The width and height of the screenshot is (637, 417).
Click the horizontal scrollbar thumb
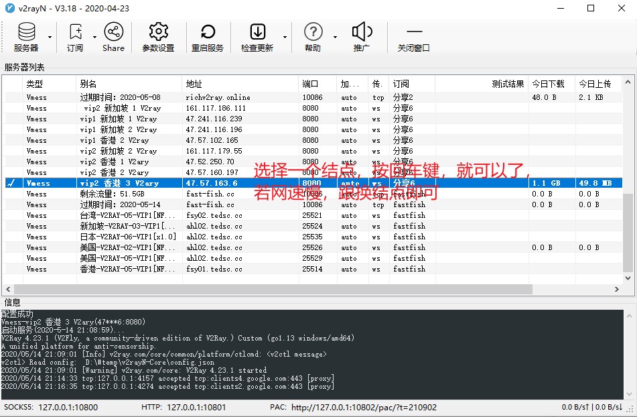pyautogui.click(x=273, y=289)
